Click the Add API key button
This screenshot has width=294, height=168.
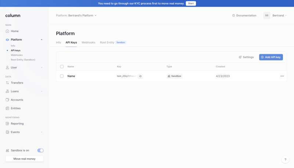point(271,57)
